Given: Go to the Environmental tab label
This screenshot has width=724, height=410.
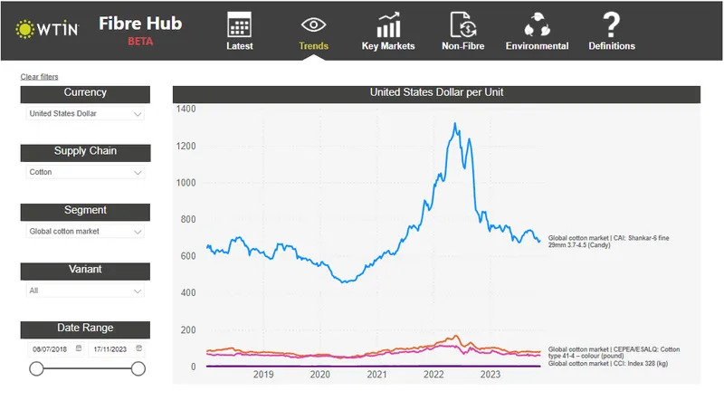Looking at the screenshot, I should click(x=537, y=46).
